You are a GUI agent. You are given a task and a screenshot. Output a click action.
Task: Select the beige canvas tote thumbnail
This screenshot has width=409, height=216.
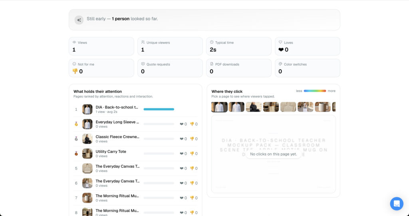pos(288,107)
